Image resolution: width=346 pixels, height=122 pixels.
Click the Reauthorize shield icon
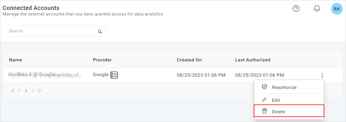pos(264,87)
